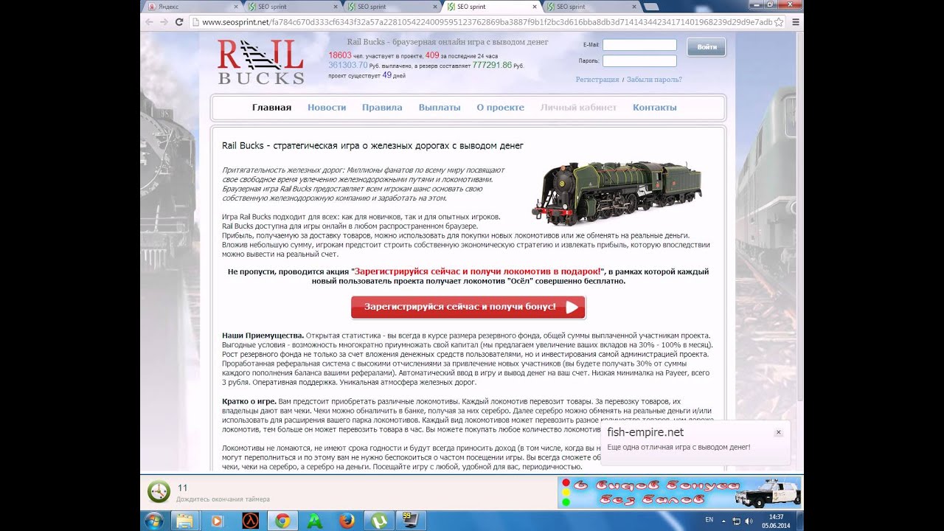This screenshot has height=531, width=944.
Task: Click the page heading about Rail Bucks strategy game
Action: (372, 146)
